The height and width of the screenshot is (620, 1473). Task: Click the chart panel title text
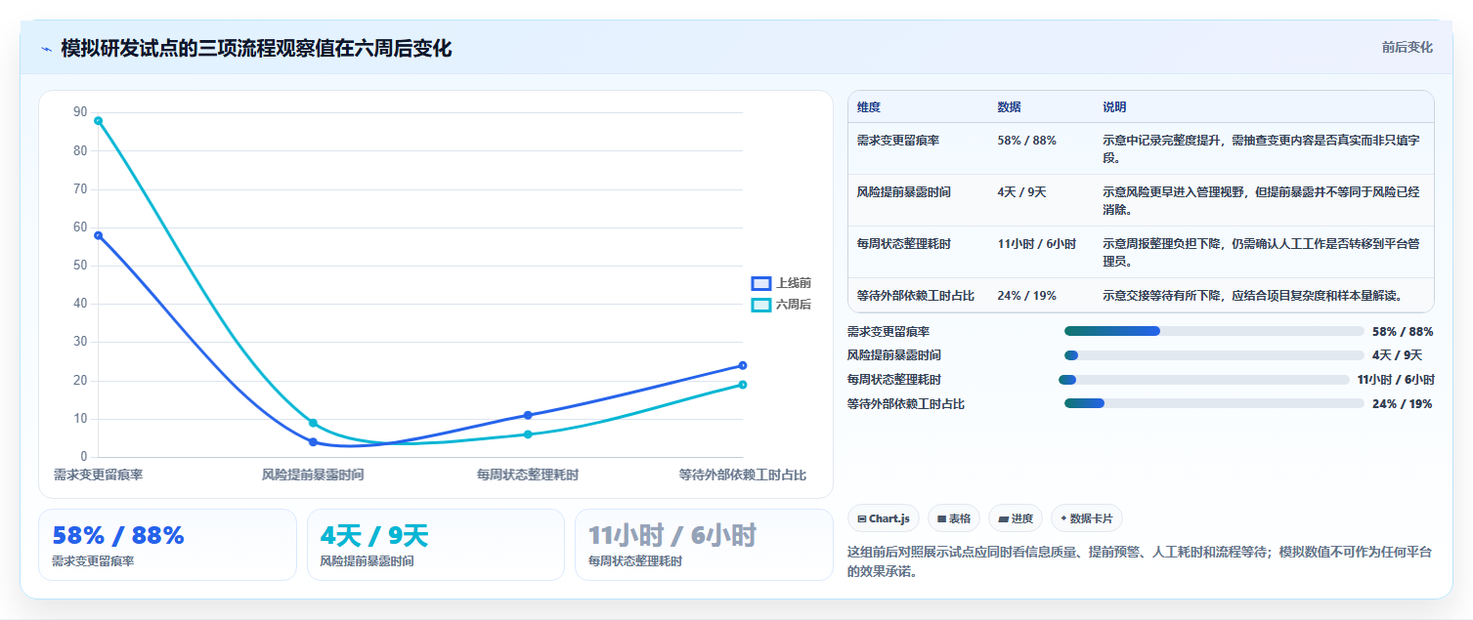256,48
